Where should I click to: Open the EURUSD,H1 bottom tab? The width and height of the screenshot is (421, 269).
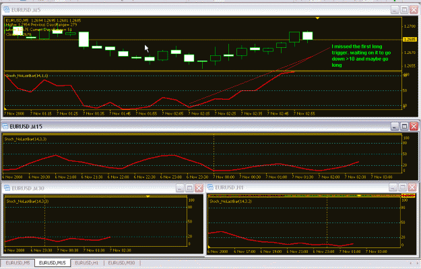point(87,262)
